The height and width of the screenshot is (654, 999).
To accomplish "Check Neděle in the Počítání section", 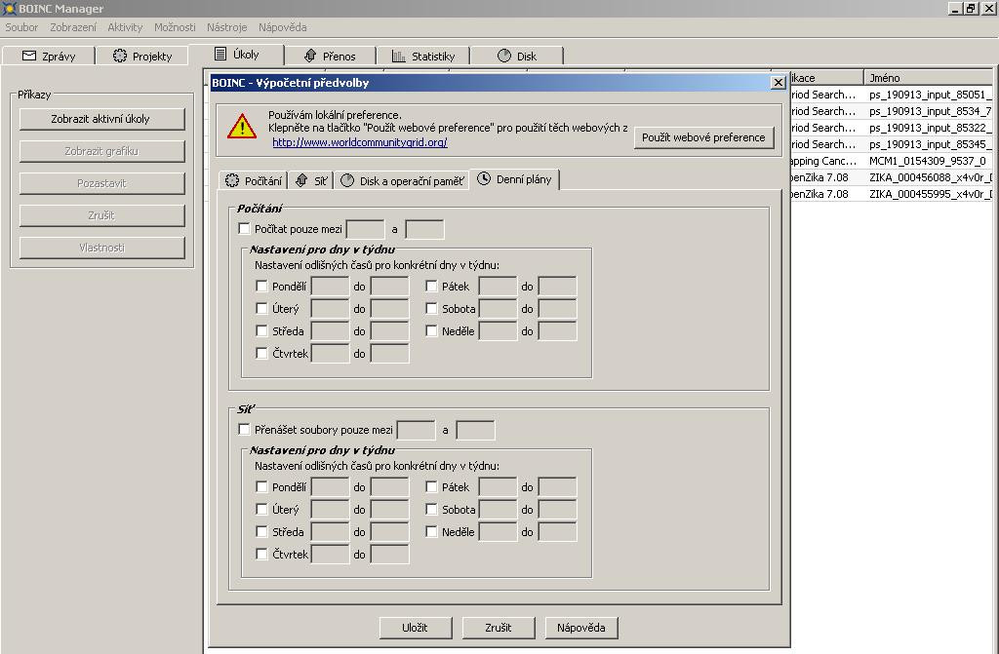I will click(x=431, y=330).
